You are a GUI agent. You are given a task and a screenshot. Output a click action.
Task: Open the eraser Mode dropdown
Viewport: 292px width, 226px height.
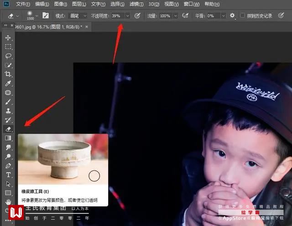click(x=78, y=16)
